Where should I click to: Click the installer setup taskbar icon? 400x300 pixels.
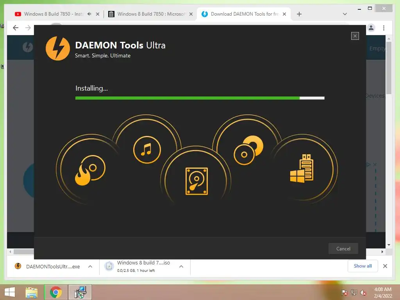80,292
